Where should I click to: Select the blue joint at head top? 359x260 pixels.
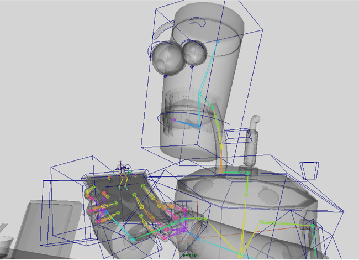(x=218, y=41)
